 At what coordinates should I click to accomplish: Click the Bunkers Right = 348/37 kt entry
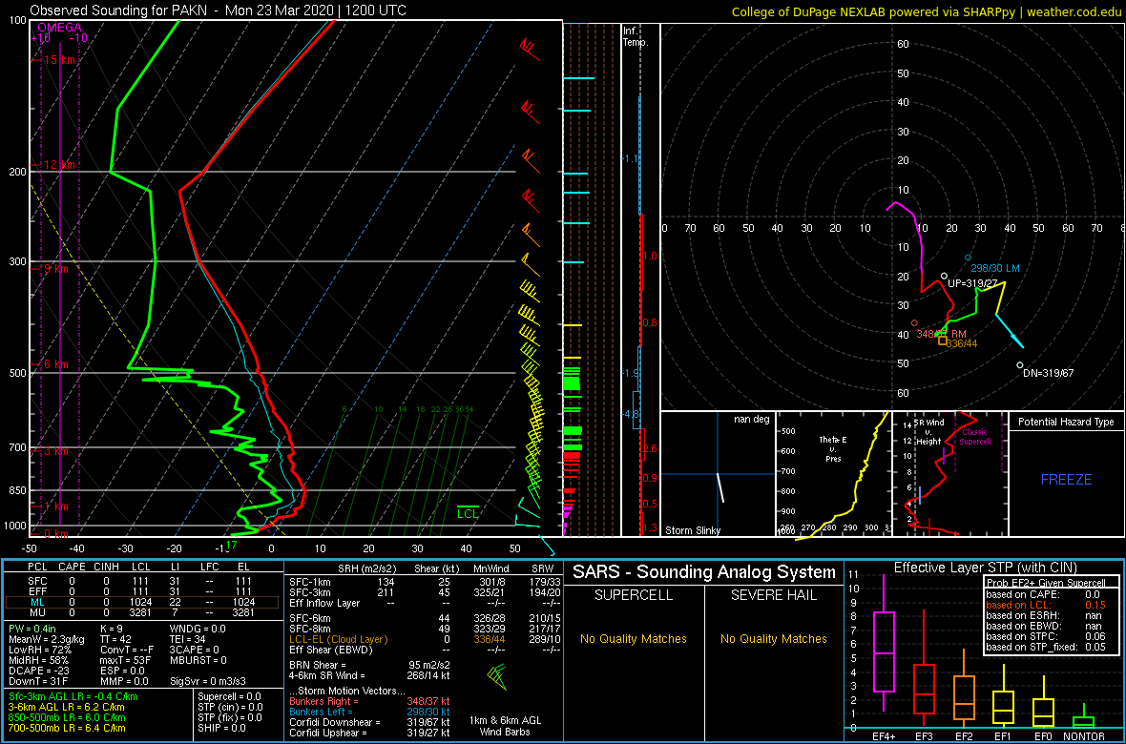[369, 701]
